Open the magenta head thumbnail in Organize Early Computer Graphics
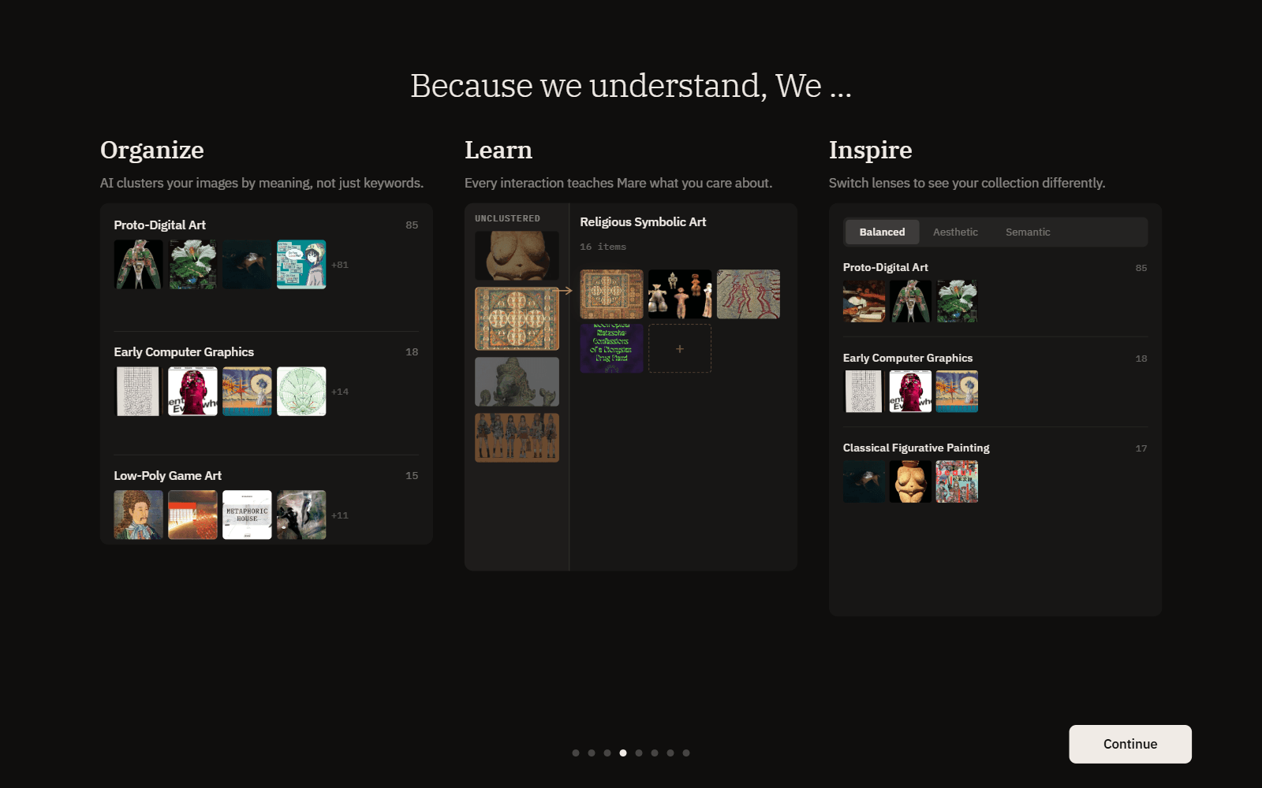The width and height of the screenshot is (1262, 788). (x=192, y=391)
